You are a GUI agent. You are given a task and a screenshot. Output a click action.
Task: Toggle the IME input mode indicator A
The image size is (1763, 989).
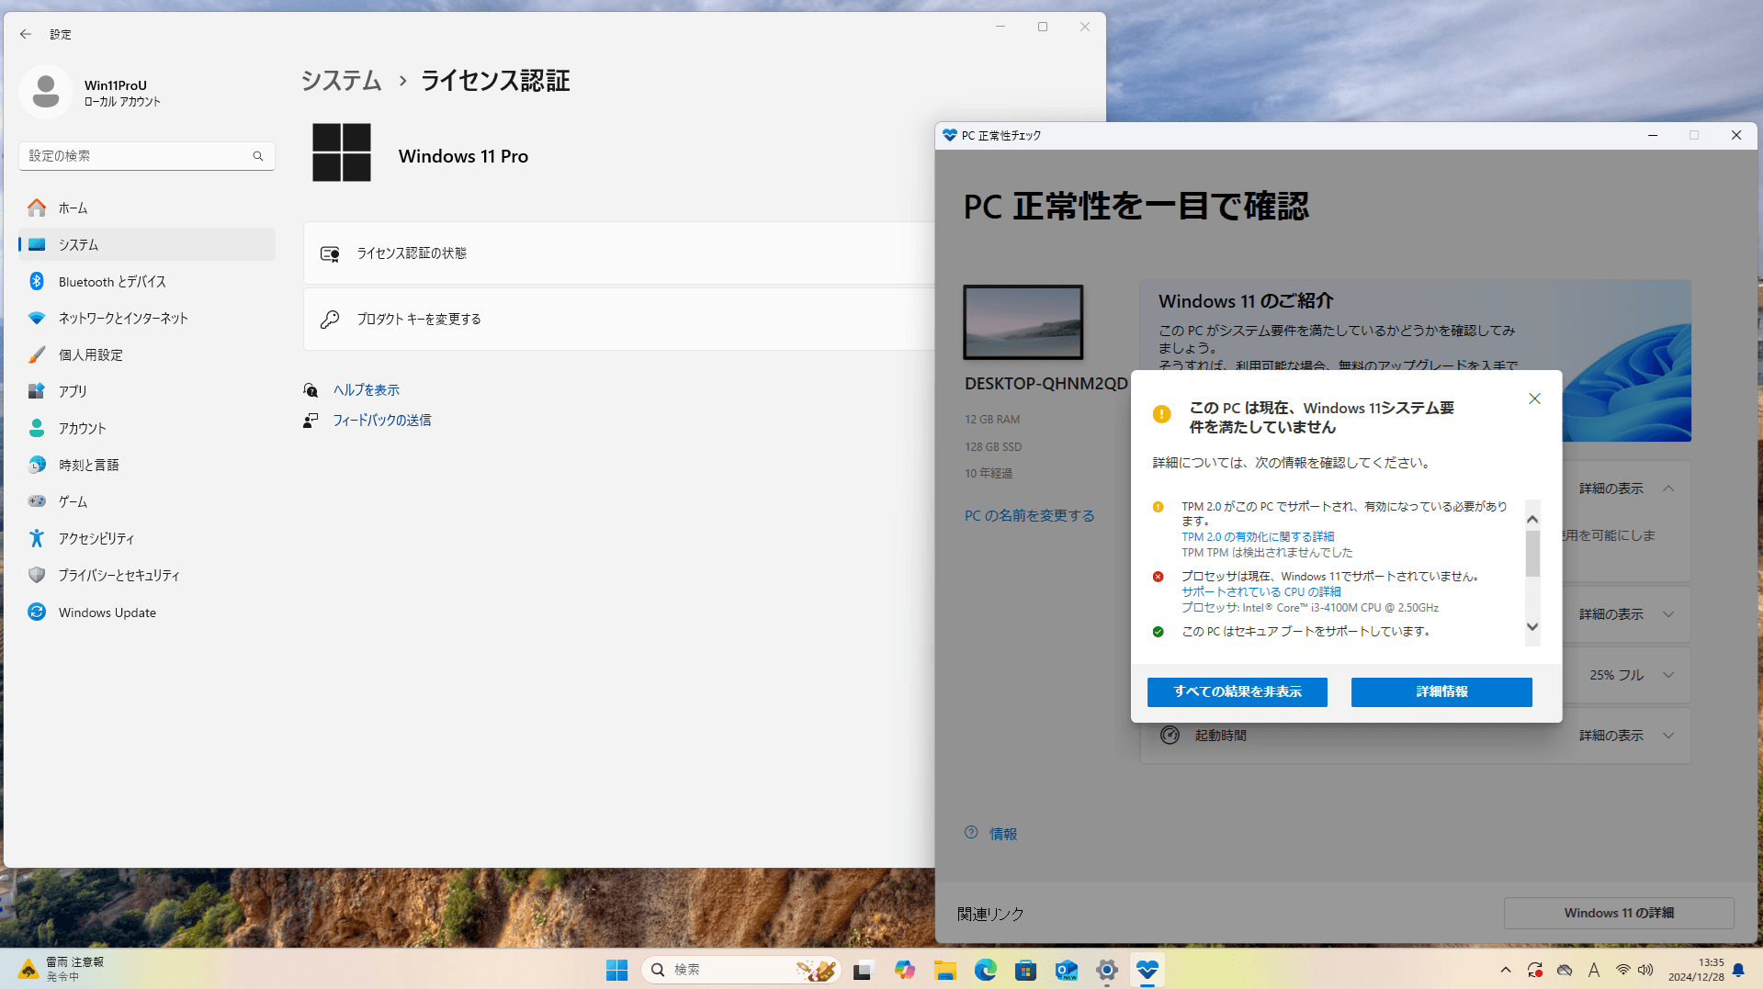click(x=1594, y=970)
